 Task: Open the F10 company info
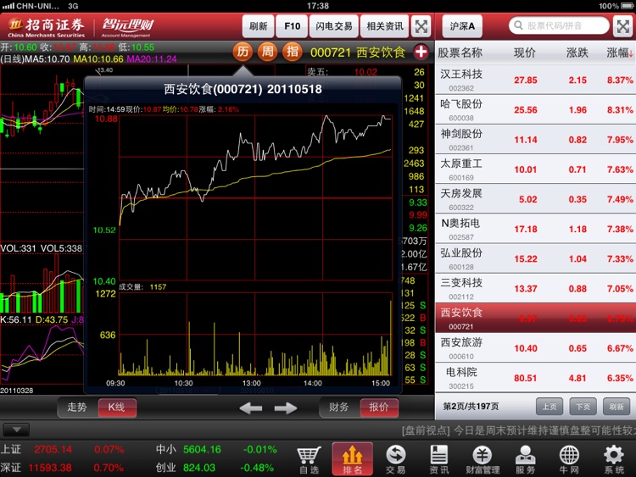[x=292, y=26]
